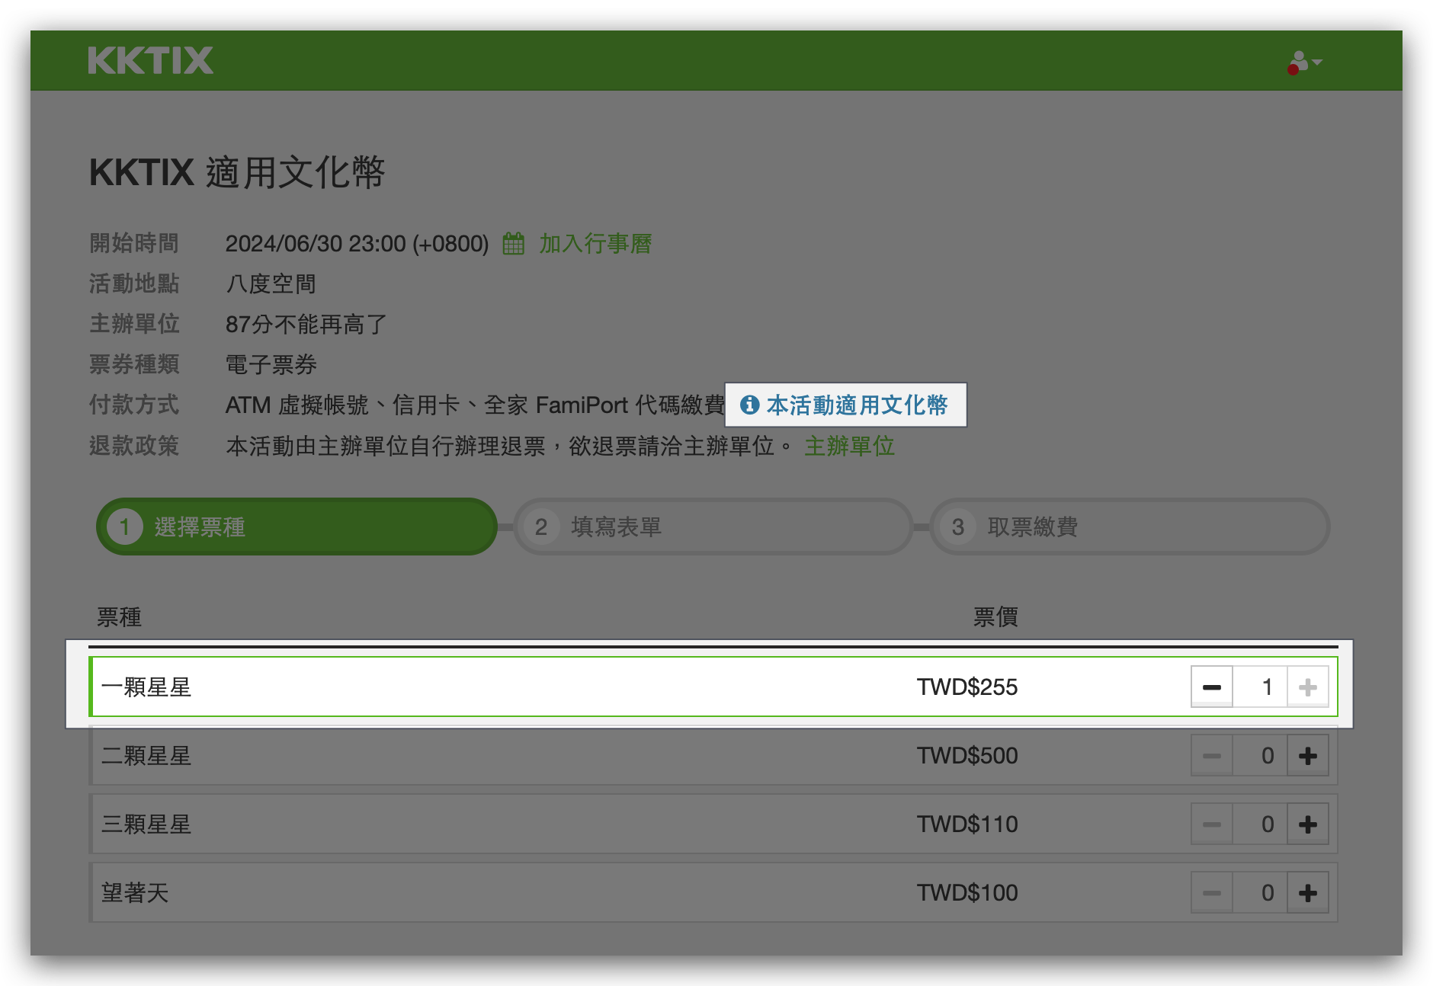Click the 二顆星星 ticket name
The height and width of the screenshot is (986, 1433).
coord(146,755)
